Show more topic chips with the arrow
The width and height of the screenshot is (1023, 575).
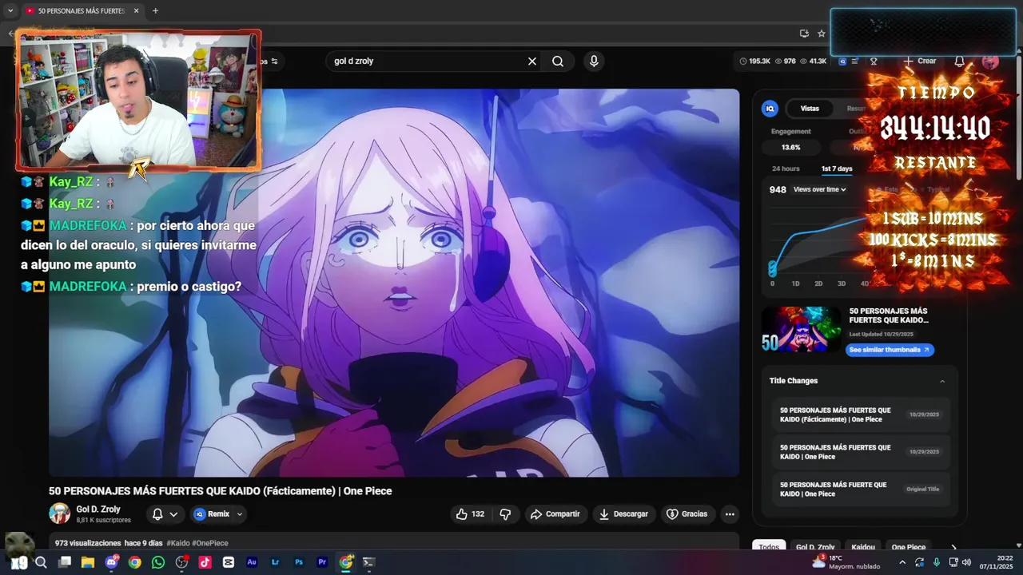pyautogui.click(x=953, y=547)
